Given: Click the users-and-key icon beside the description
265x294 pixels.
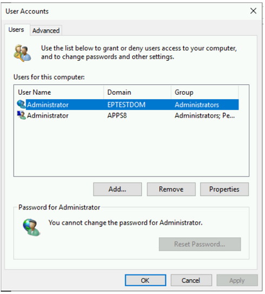Looking at the screenshot, I should click(x=22, y=53).
